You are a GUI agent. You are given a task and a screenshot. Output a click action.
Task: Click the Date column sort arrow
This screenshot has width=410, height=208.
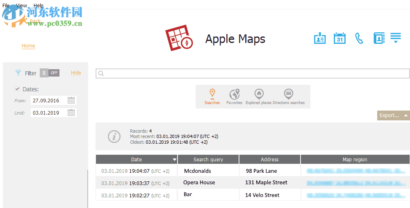pos(174,160)
